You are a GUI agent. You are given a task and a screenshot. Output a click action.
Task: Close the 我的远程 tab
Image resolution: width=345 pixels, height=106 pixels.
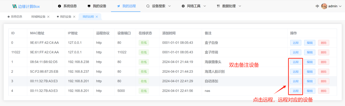[x=96, y=17]
